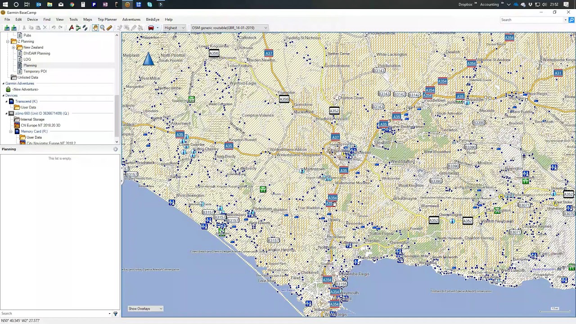
Task: Open the Maps menu
Action: (87, 19)
